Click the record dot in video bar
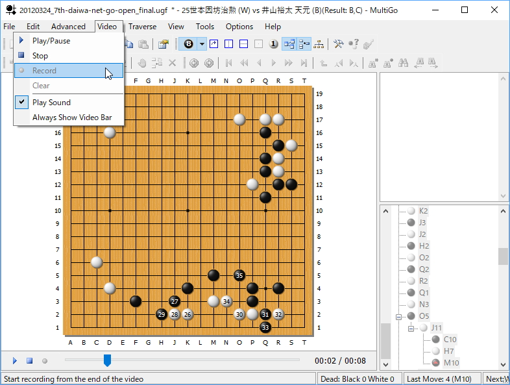The height and width of the screenshot is (385, 510). tap(45, 360)
